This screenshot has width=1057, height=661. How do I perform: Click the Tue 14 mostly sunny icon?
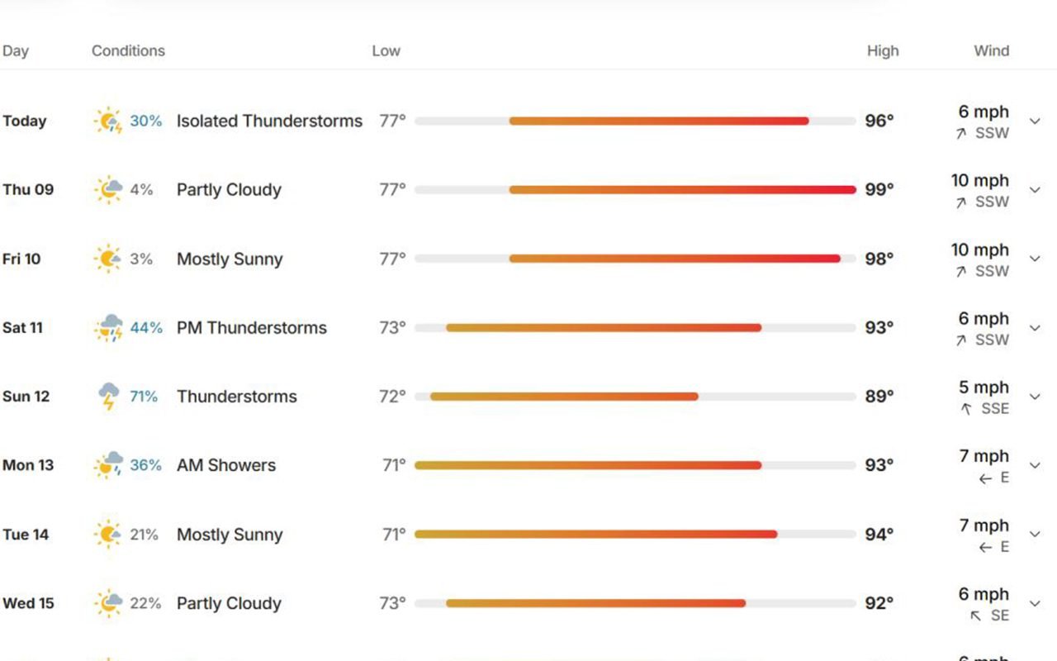108,535
